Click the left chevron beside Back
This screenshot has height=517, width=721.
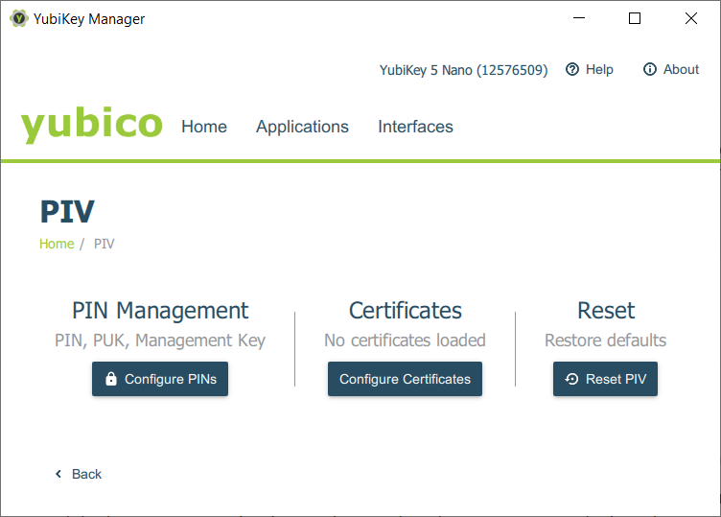click(x=58, y=474)
